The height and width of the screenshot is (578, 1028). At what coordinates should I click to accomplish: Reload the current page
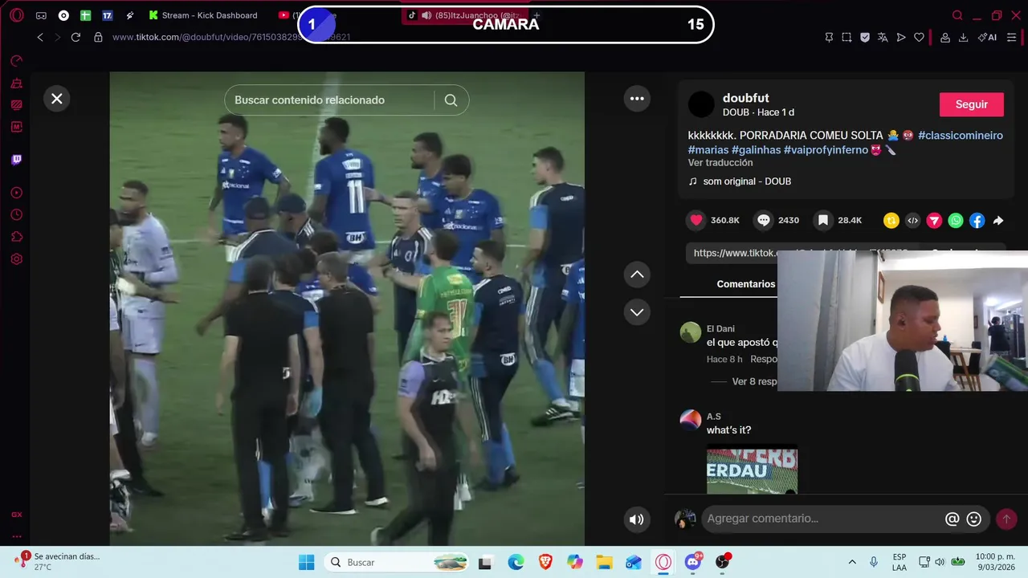75,37
